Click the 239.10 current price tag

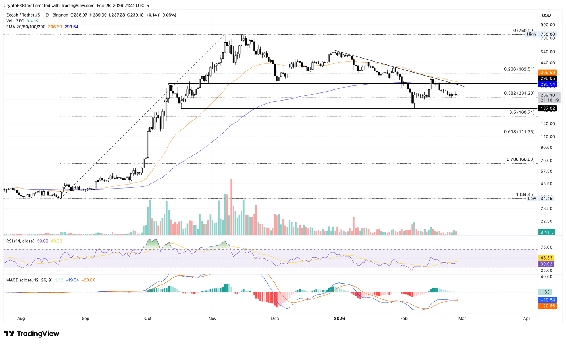tap(547, 95)
